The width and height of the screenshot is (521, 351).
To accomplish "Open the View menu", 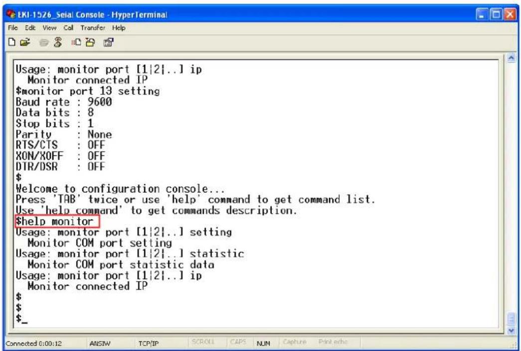I will point(49,27).
